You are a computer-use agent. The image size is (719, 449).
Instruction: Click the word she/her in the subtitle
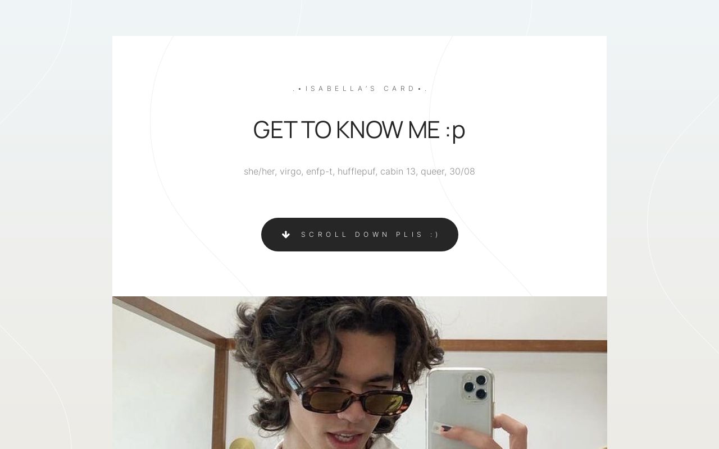point(260,171)
